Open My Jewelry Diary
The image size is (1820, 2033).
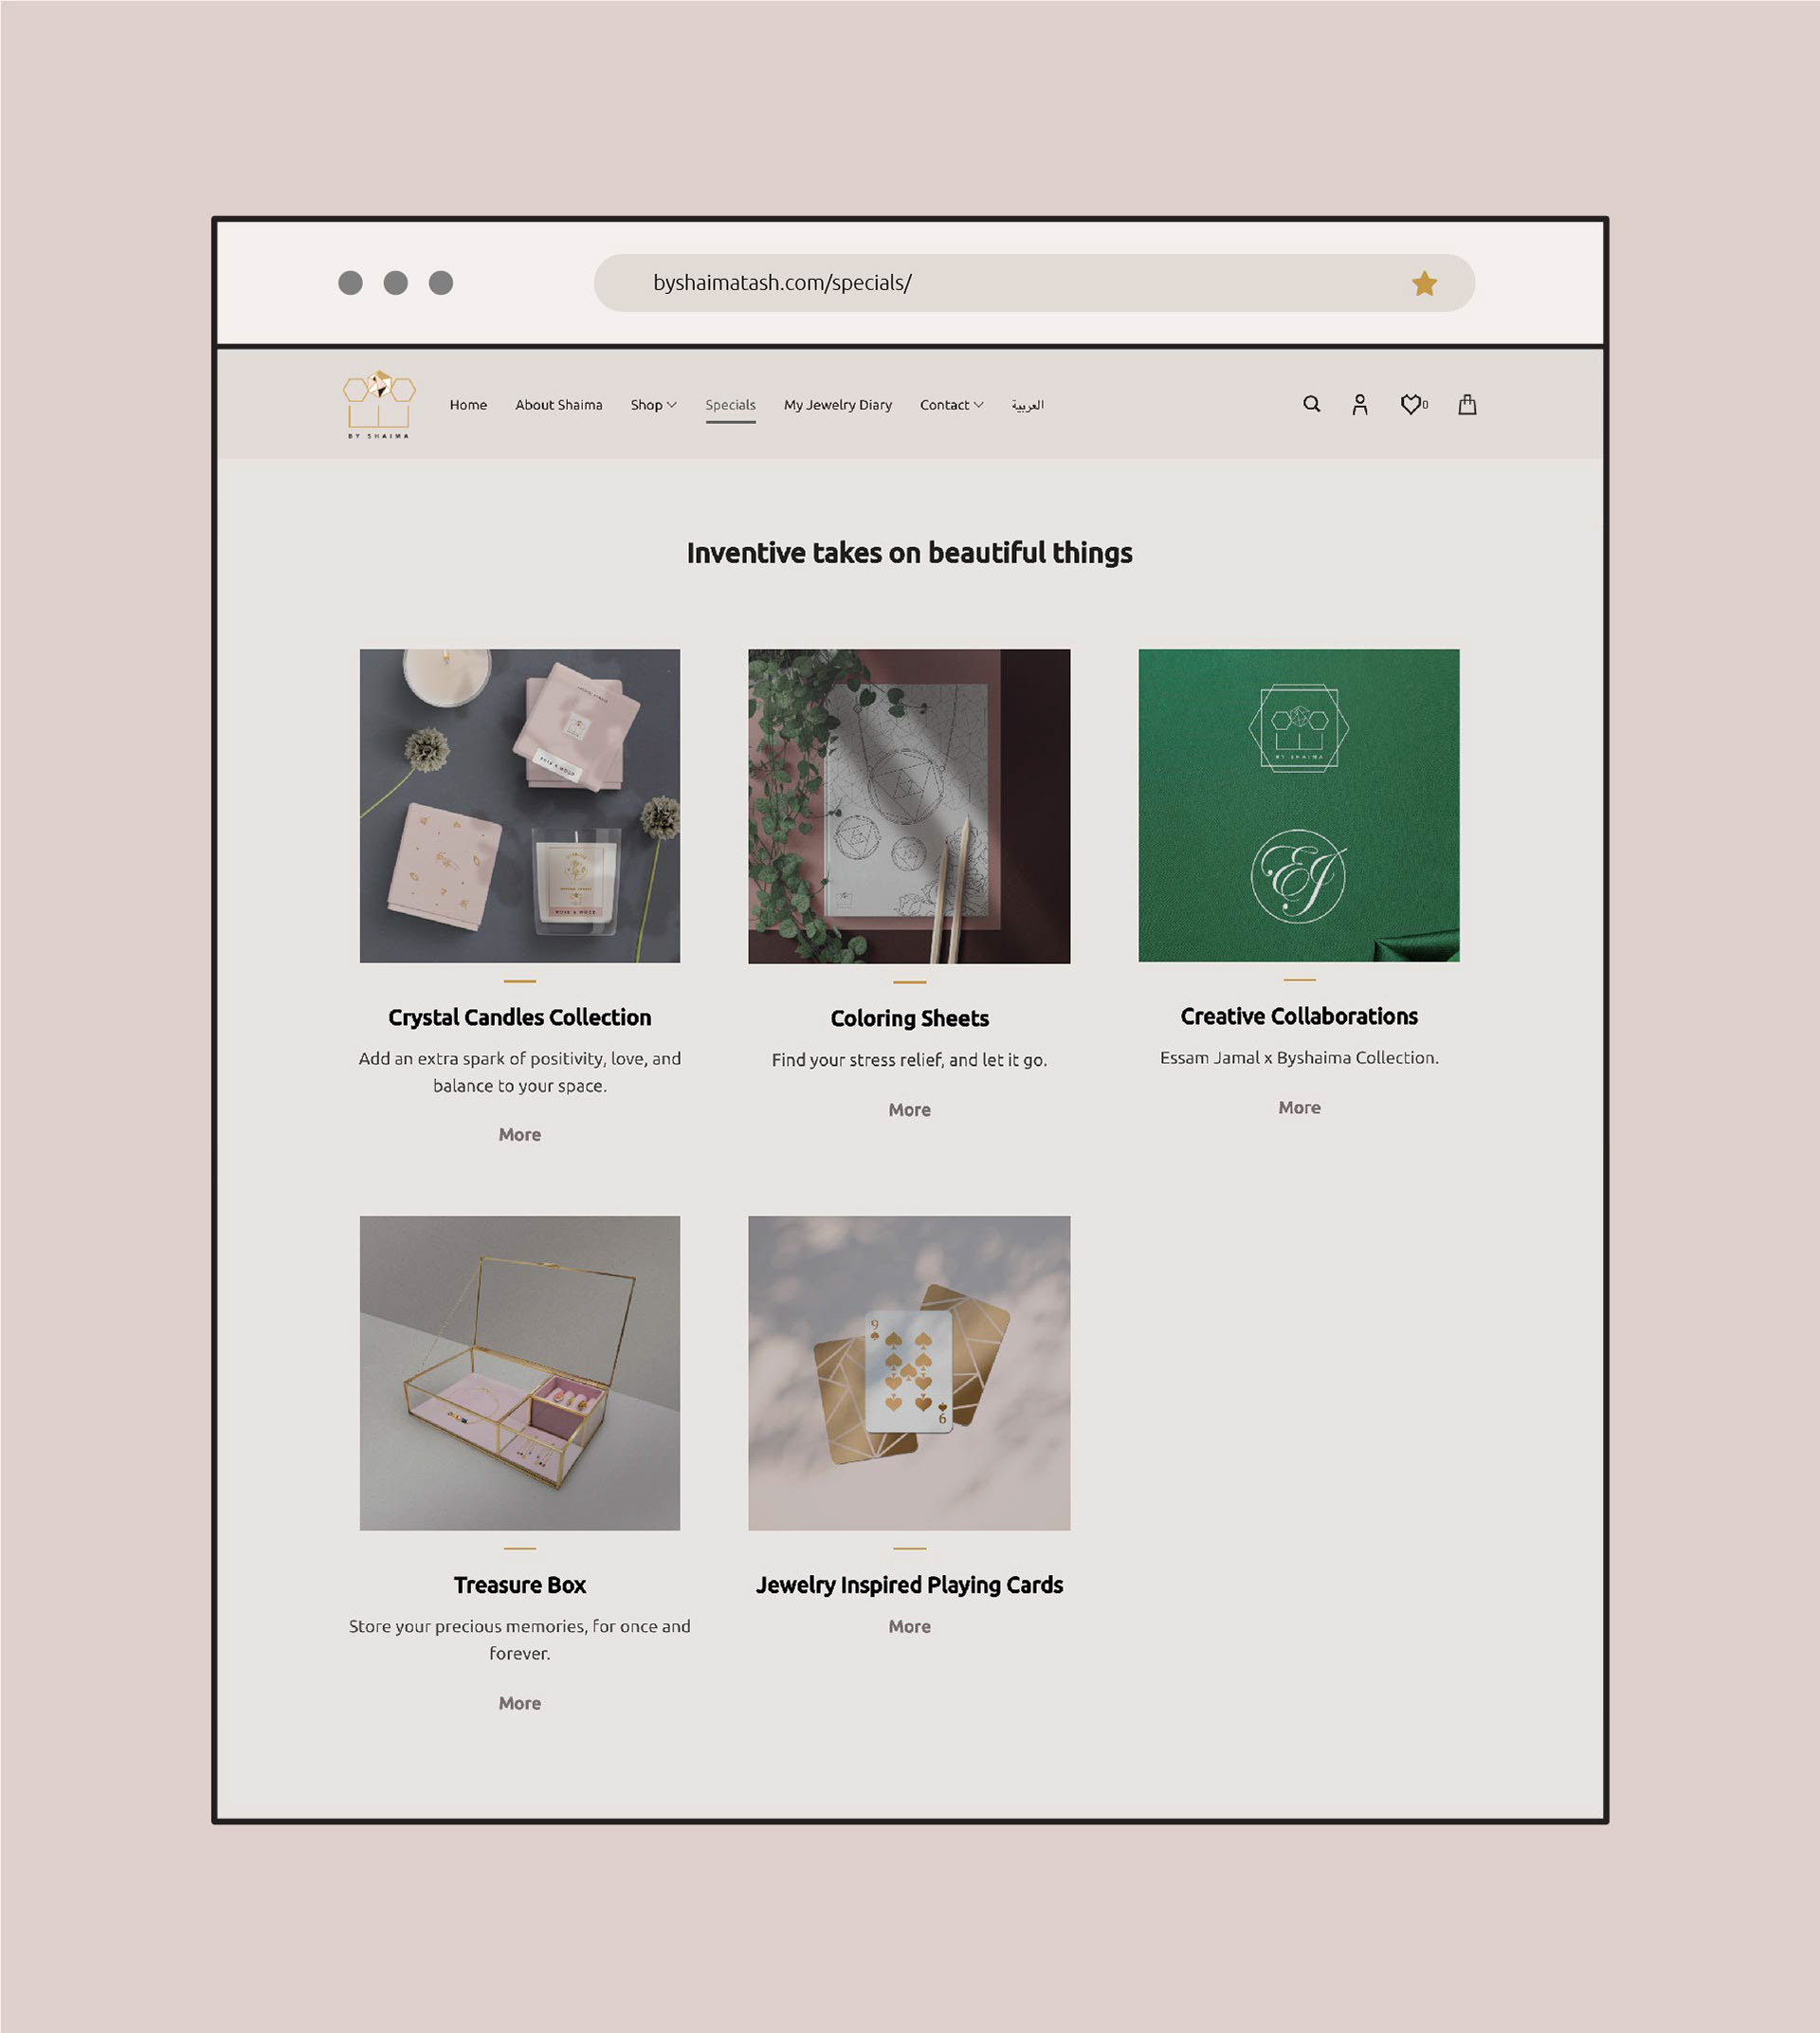click(x=837, y=405)
